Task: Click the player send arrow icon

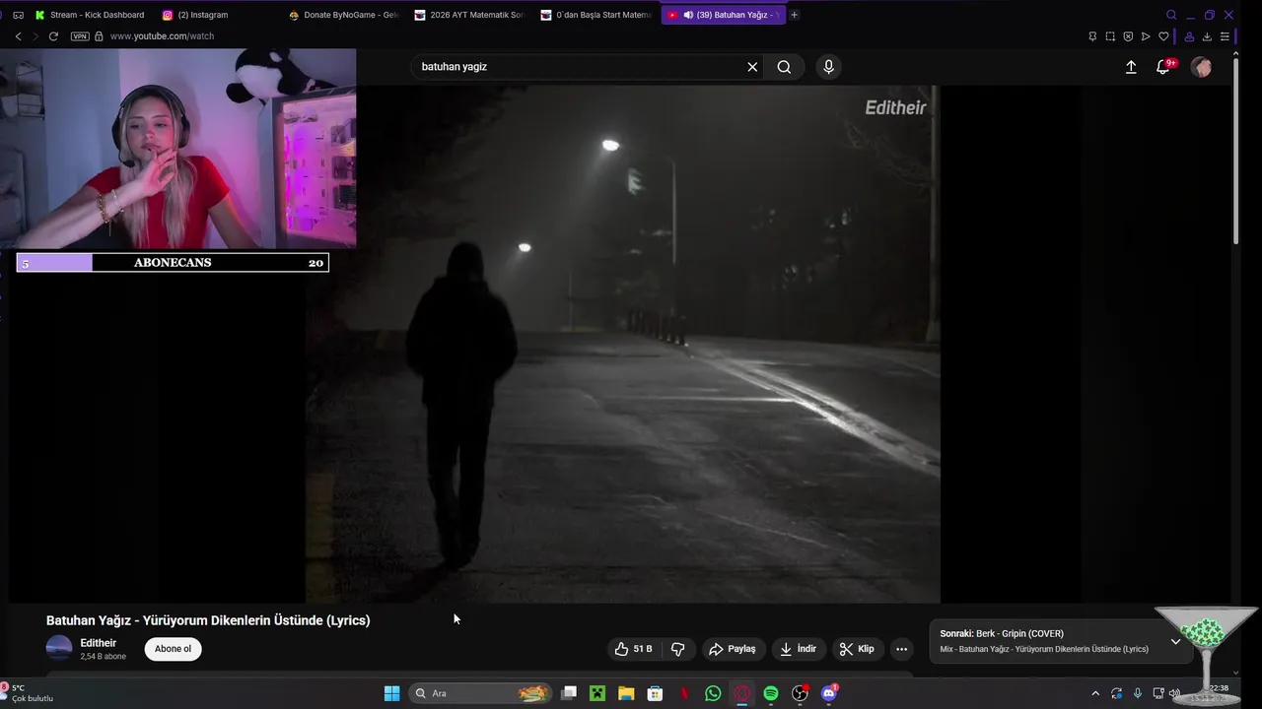Action: pyautogui.click(x=1146, y=36)
